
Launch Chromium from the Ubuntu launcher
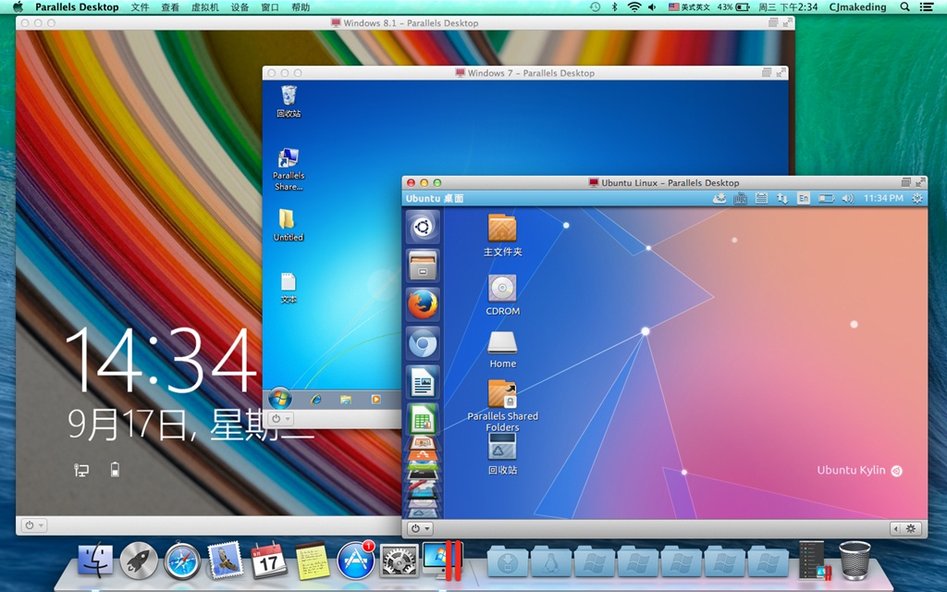(x=422, y=341)
